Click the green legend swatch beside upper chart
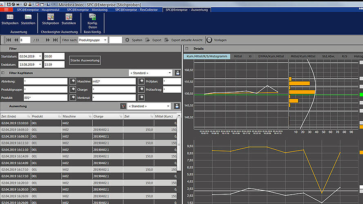 tap(361, 95)
